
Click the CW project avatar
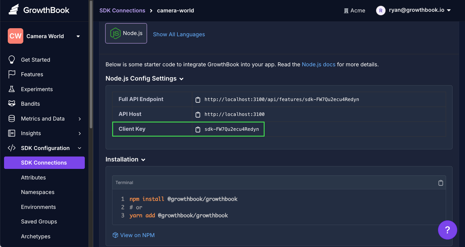(x=16, y=36)
